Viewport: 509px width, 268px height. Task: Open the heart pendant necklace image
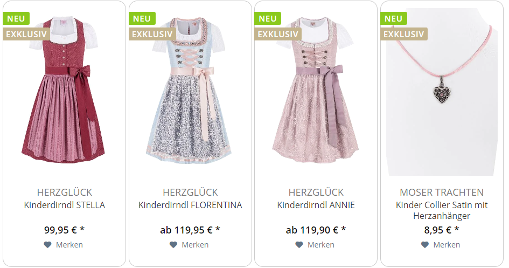[442, 92]
